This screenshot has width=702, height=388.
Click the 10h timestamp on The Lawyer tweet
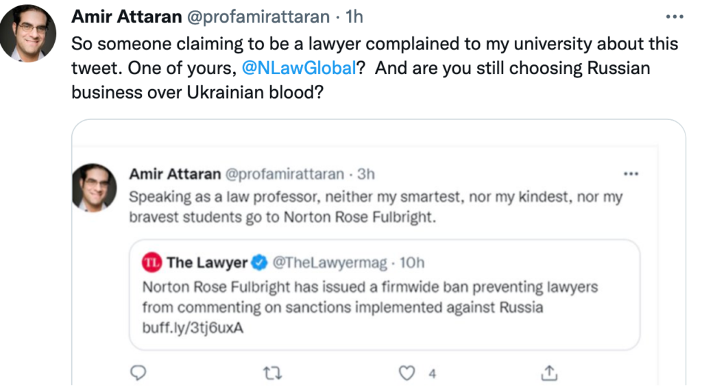[x=411, y=263]
